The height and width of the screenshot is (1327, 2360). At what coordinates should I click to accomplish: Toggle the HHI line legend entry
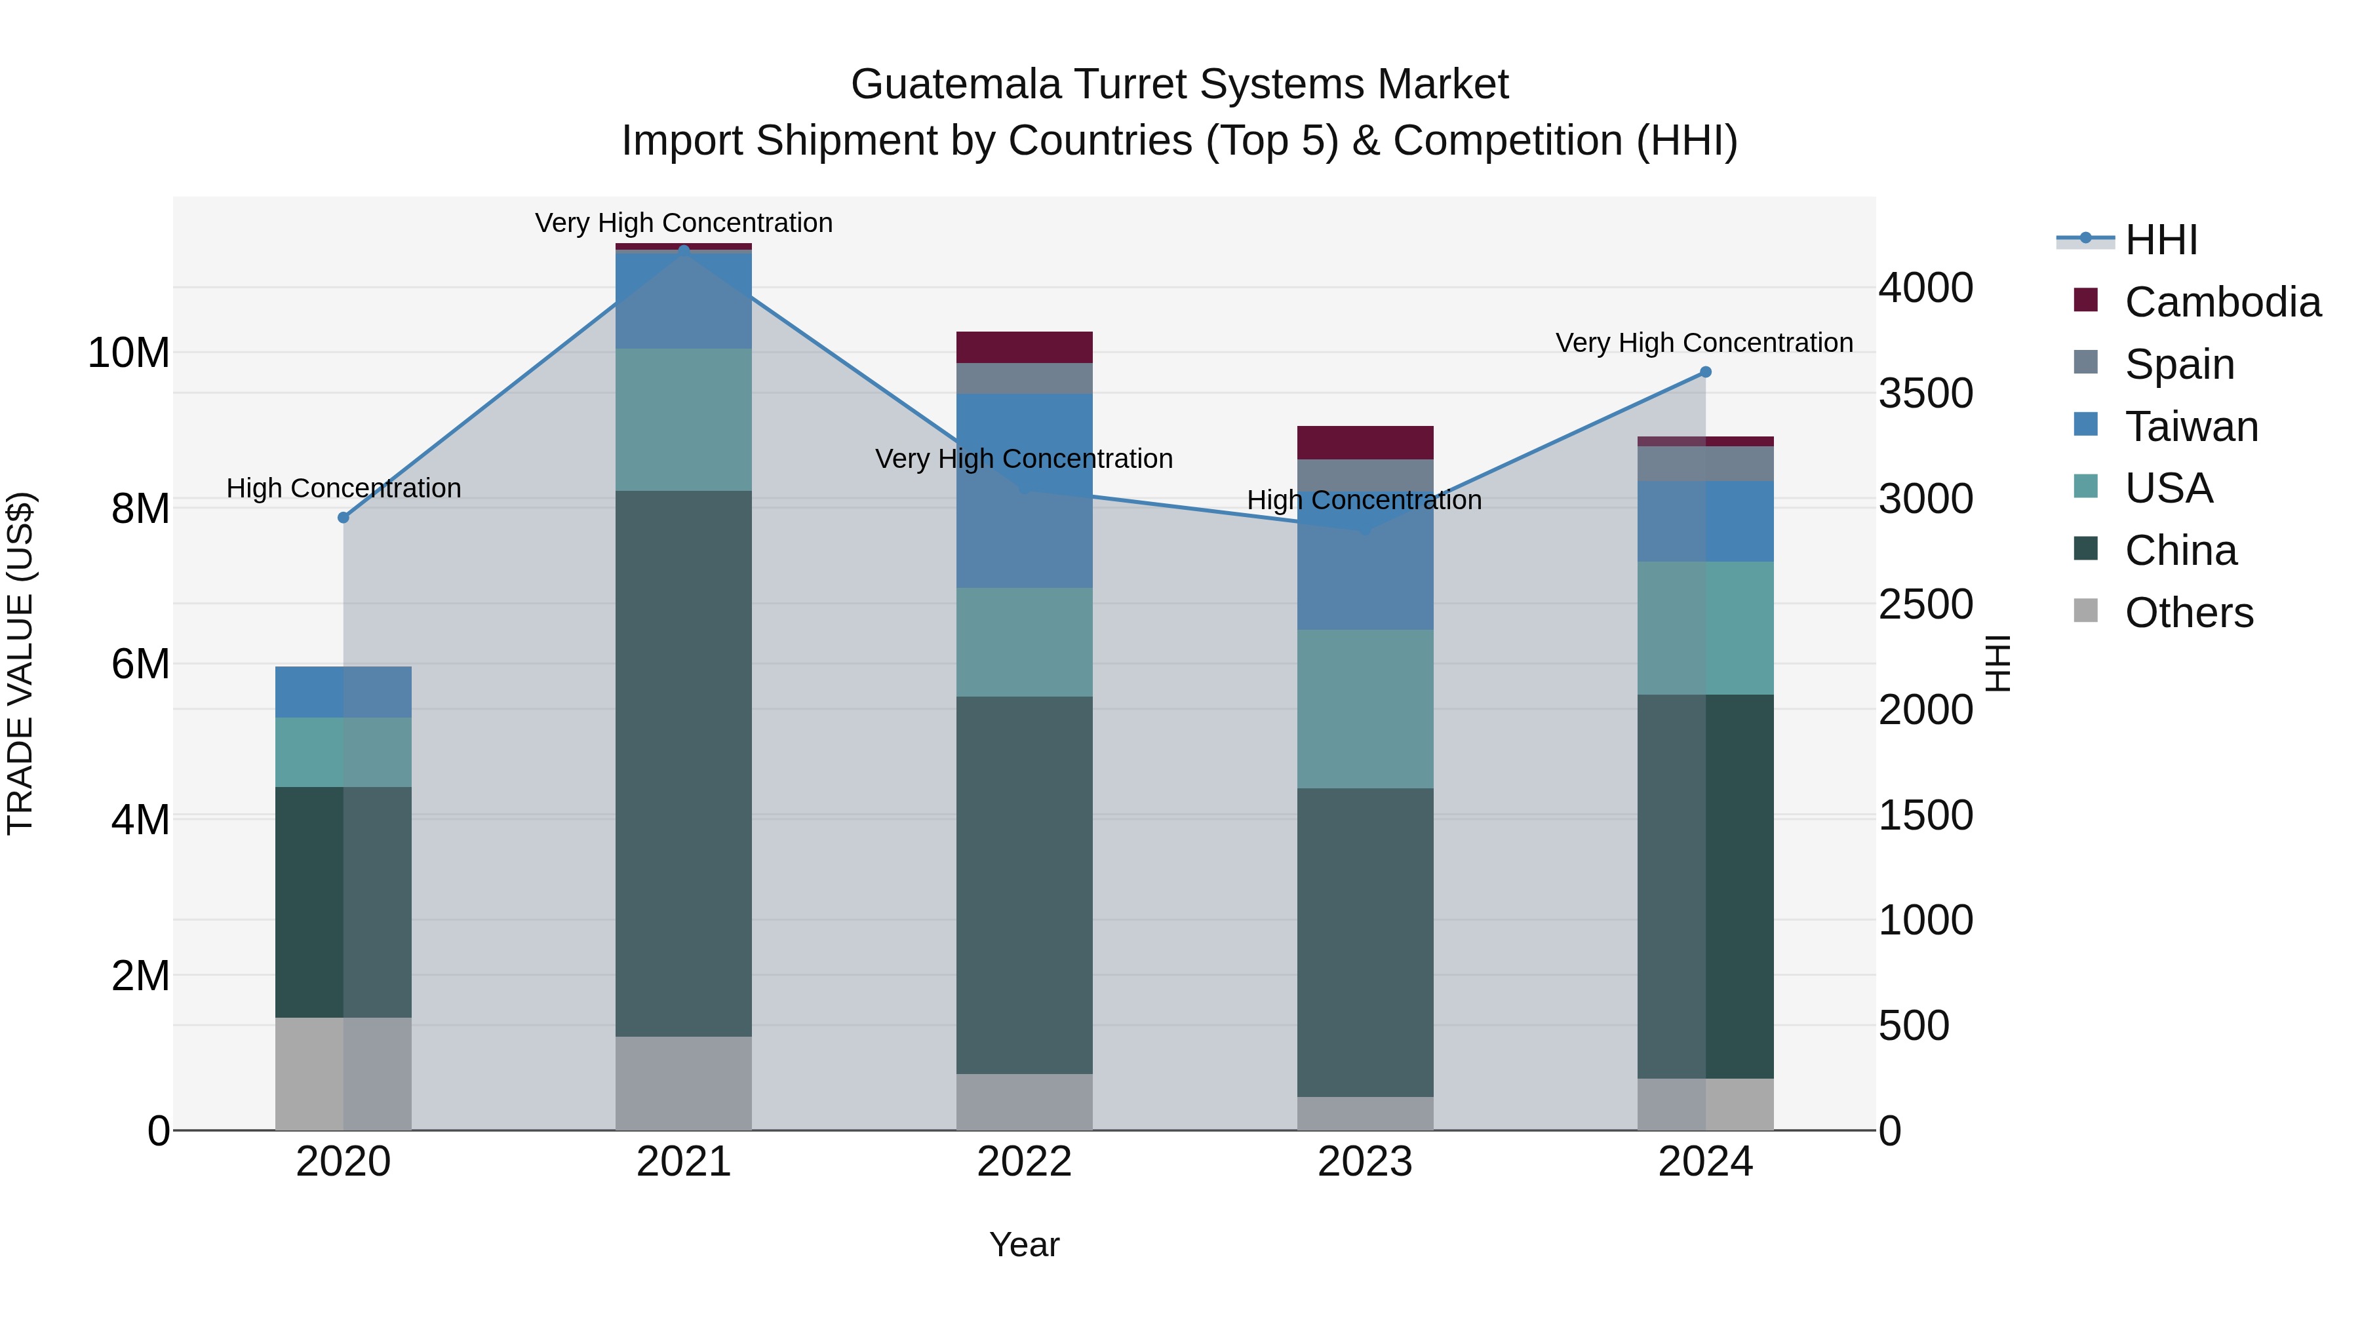[2127, 240]
